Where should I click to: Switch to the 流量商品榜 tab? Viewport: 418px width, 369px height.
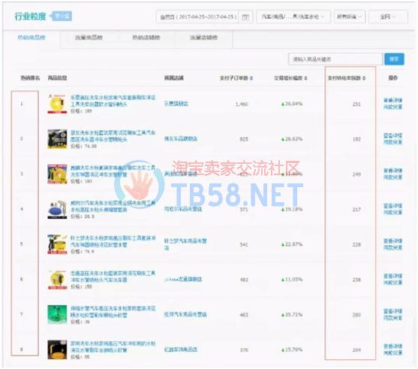click(x=89, y=38)
